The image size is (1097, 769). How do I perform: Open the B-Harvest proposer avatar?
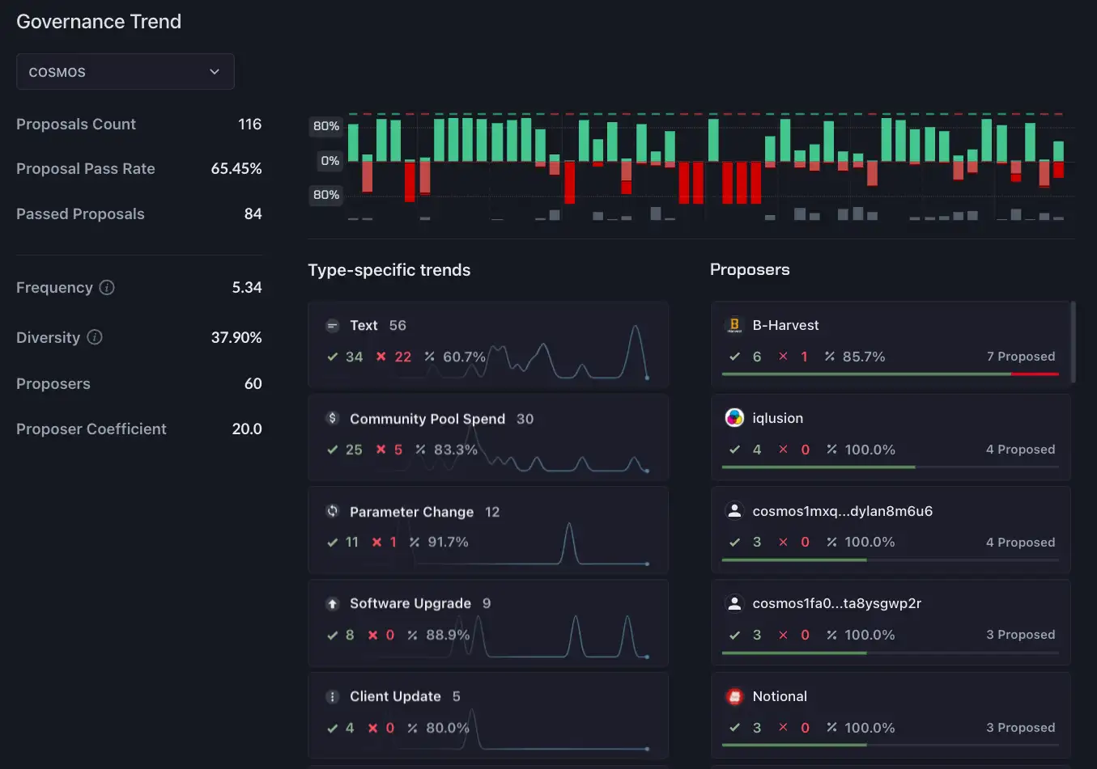pyautogui.click(x=734, y=324)
